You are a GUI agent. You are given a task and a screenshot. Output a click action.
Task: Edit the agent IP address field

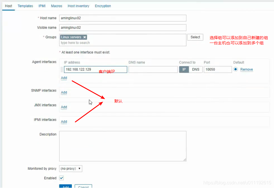(95, 69)
